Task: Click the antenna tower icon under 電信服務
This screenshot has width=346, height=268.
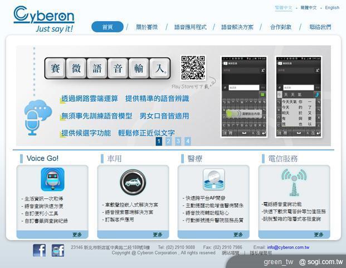Action: coord(294,183)
